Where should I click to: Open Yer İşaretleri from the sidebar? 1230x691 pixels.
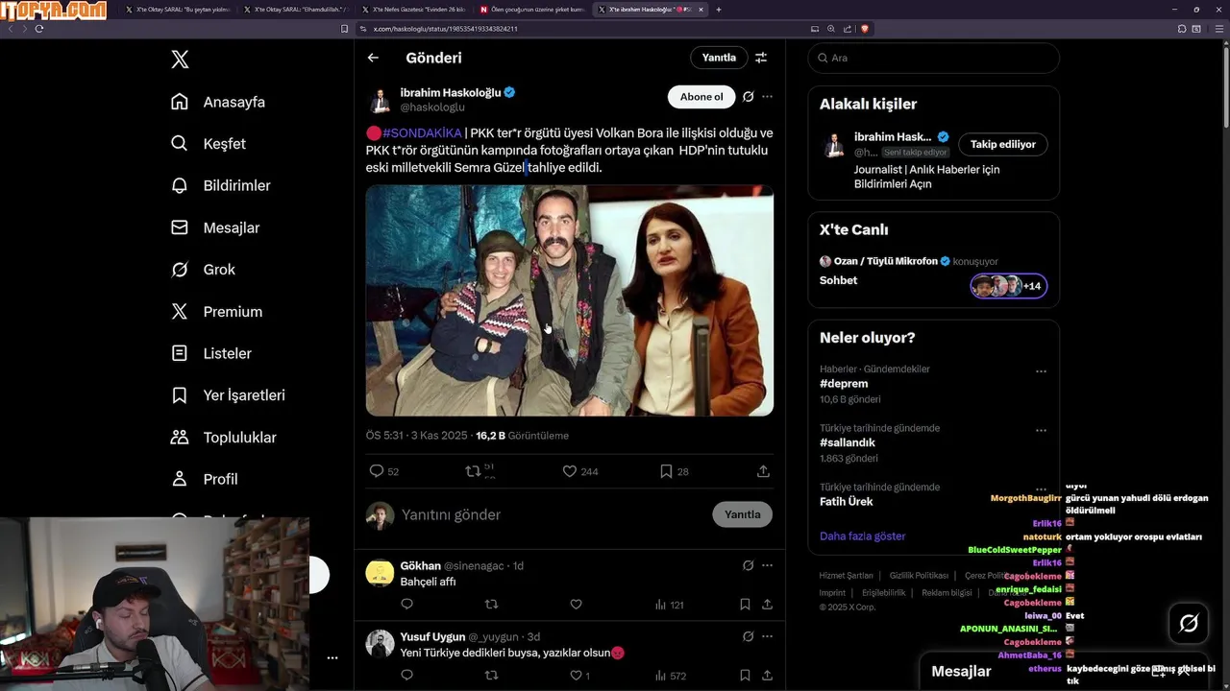point(228,395)
